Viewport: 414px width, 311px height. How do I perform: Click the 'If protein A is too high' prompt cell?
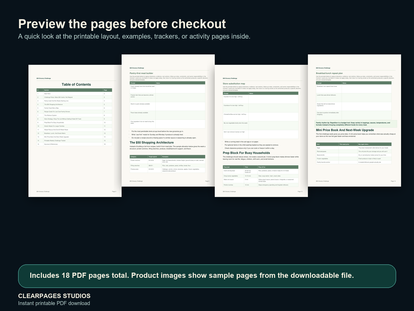236,99
